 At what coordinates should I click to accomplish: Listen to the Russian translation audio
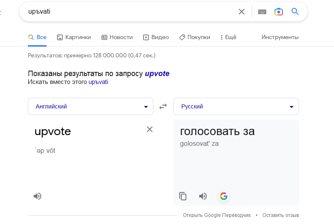click(203, 196)
